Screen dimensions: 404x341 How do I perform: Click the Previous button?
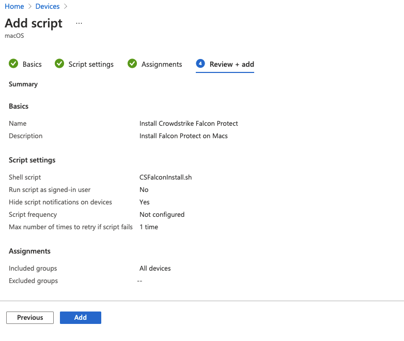point(30,318)
